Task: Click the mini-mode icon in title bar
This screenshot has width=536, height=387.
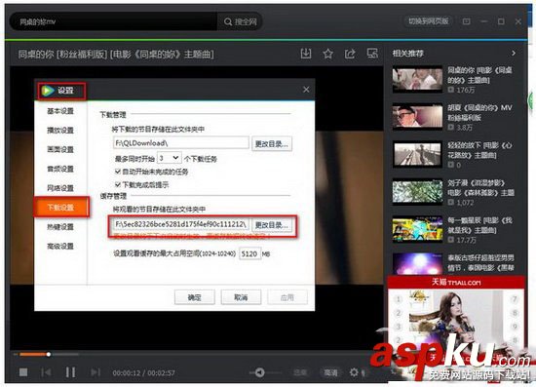Action: point(466,21)
